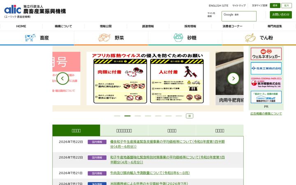
Task: Switch to the ENGLISH SITE
Action: click(x=218, y=6)
